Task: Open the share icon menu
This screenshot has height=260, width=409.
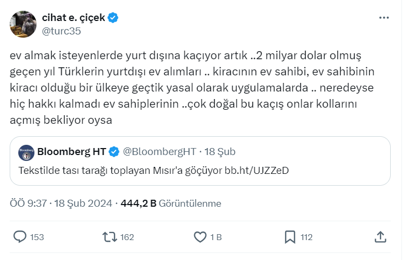Action: click(379, 236)
